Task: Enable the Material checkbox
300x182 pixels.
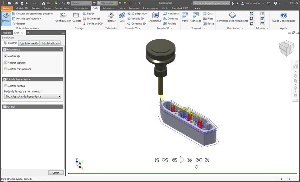Action: (5, 107)
